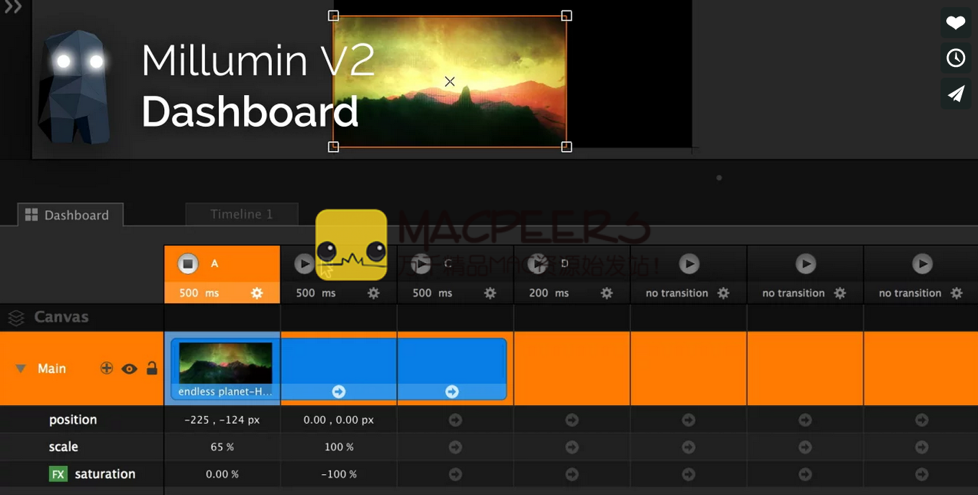Select the Main layer name
This screenshot has height=495, width=978.
(52, 368)
